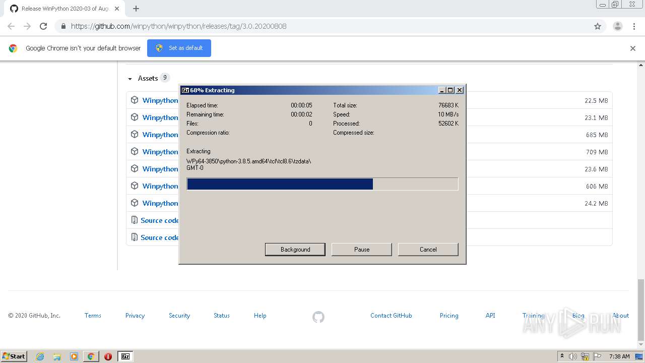Dismiss the default browser notification bar
645x363 pixels.
coord(633,48)
